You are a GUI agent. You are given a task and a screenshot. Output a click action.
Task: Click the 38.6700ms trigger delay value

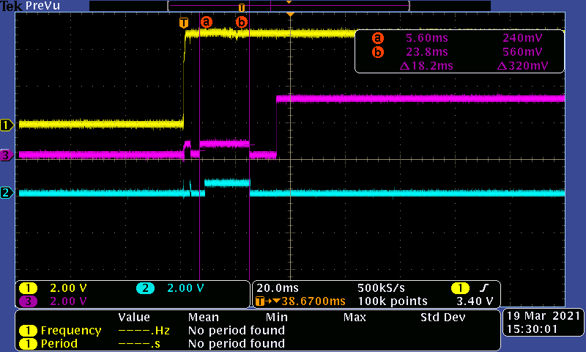[x=314, y=301]
